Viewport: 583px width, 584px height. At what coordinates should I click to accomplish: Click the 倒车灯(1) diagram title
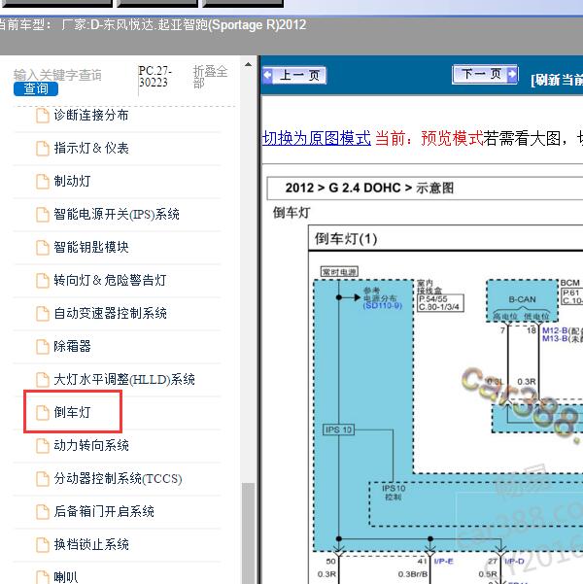346,239
